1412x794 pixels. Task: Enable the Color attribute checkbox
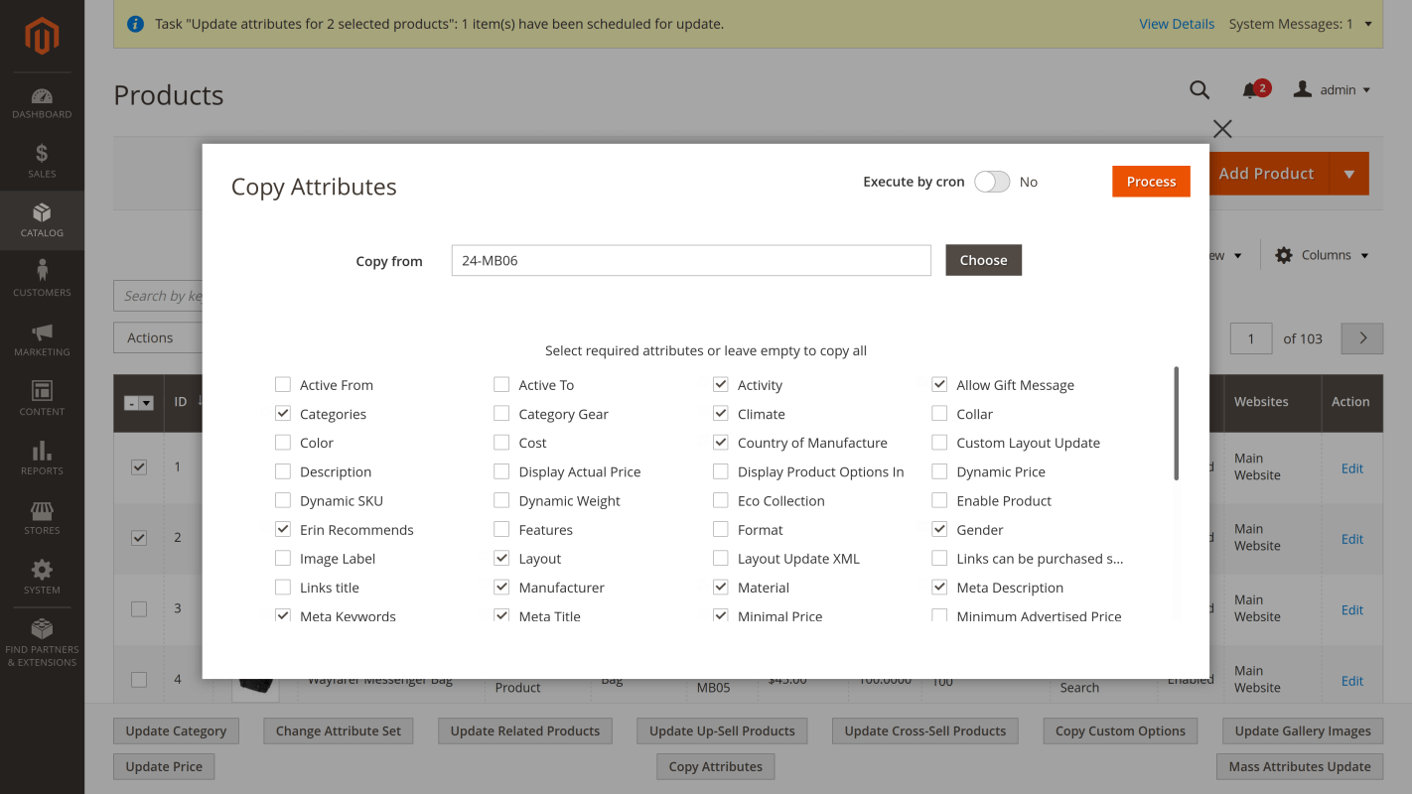click(283, 442)
